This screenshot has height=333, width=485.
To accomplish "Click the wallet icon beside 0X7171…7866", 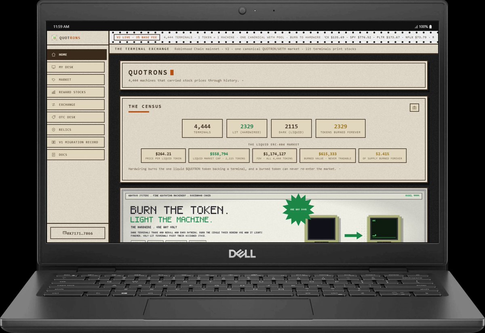I will [64, 233].
